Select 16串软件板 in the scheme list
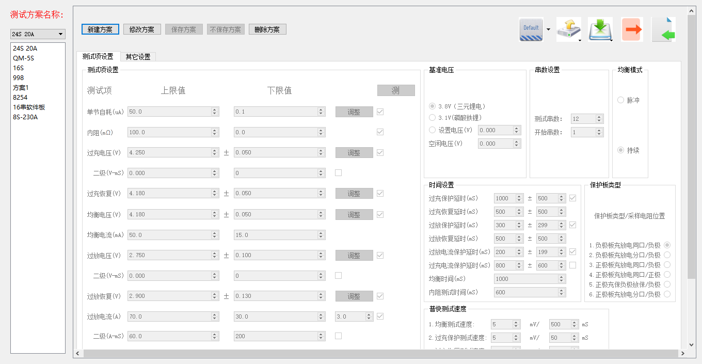Image resolution: width=702 pixels, height=364 pixels. point(29,107)
